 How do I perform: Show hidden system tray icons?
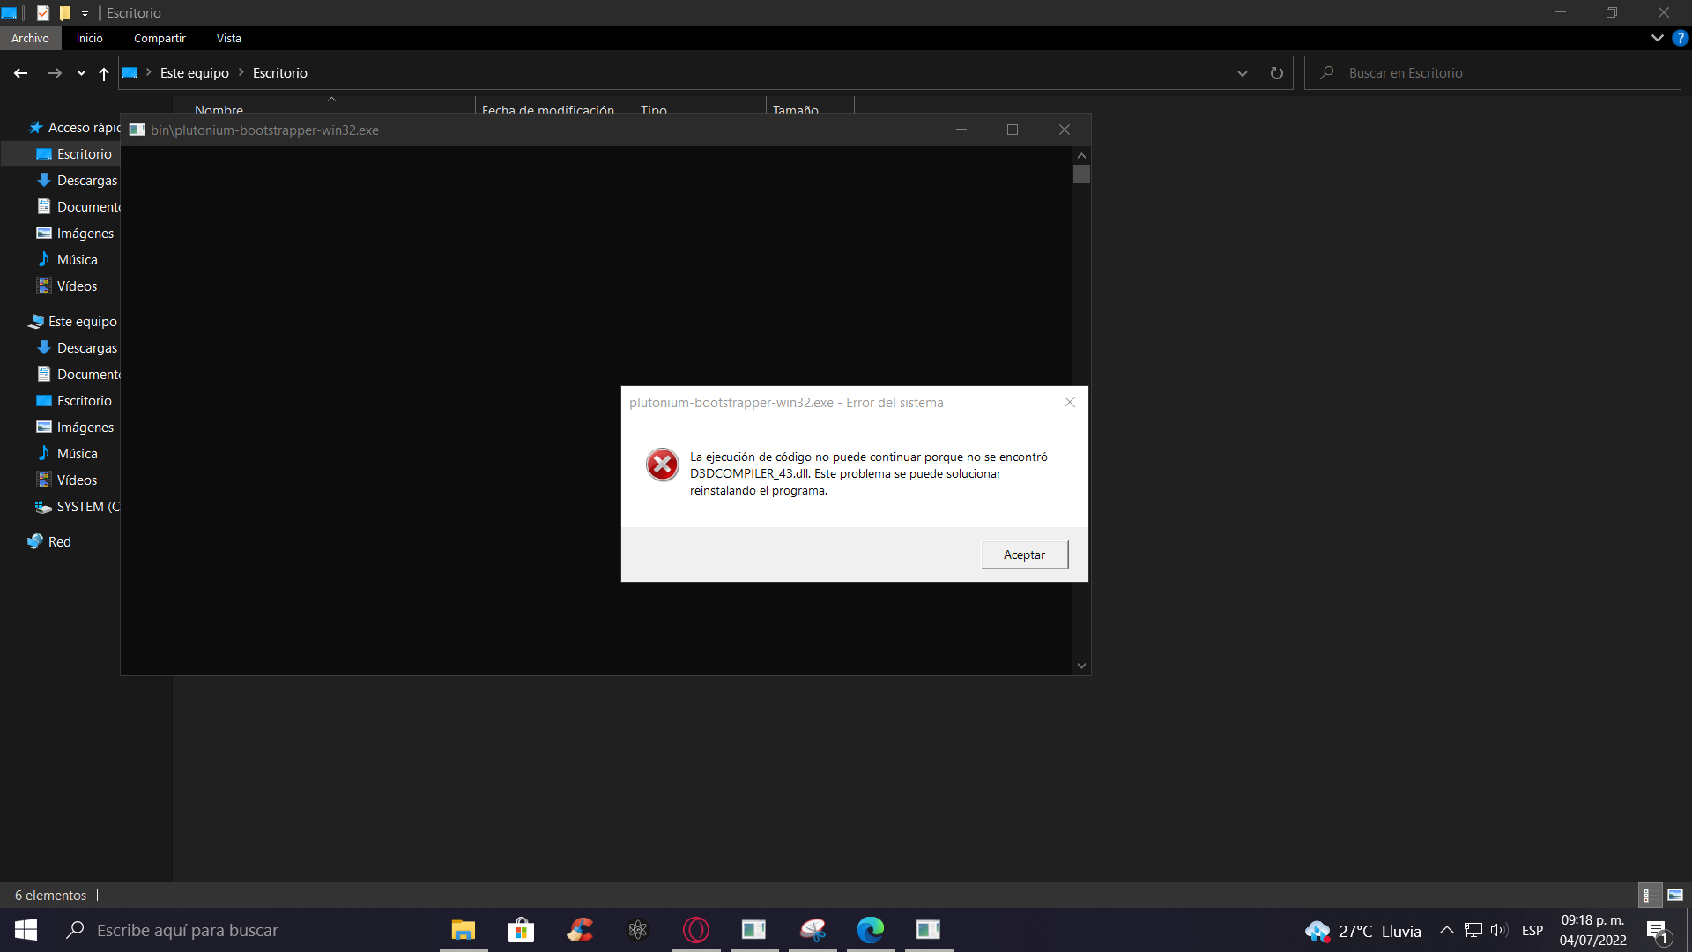point(1446,930)
